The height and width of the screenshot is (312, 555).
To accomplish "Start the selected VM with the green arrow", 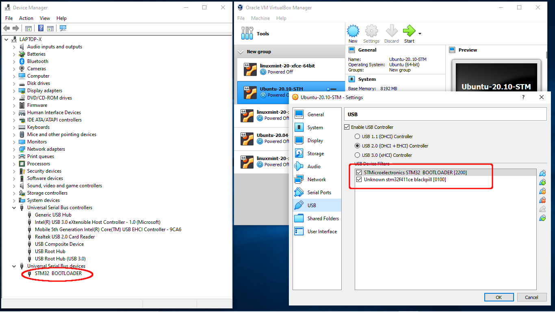I will coord(409,34).
